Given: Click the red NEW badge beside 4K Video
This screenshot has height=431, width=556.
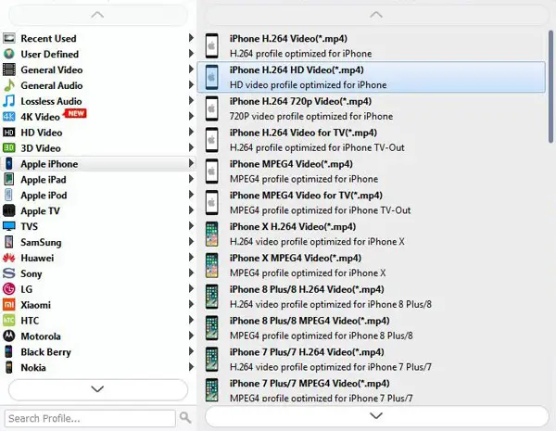Looking at the screenshot, I should coord(75,113).
